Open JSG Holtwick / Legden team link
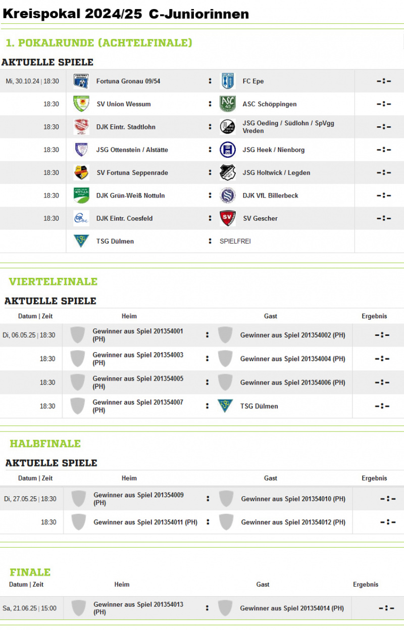 pos(276,173)
